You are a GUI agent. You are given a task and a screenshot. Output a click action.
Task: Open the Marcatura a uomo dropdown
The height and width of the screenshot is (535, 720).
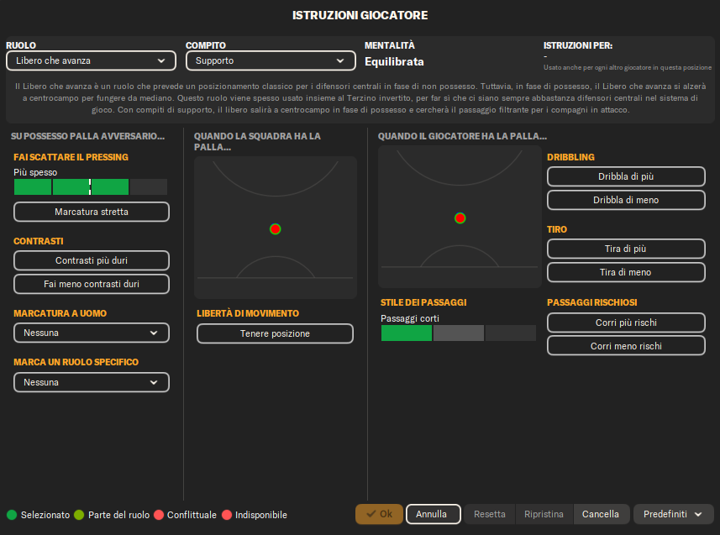click(x=92, y=333)
